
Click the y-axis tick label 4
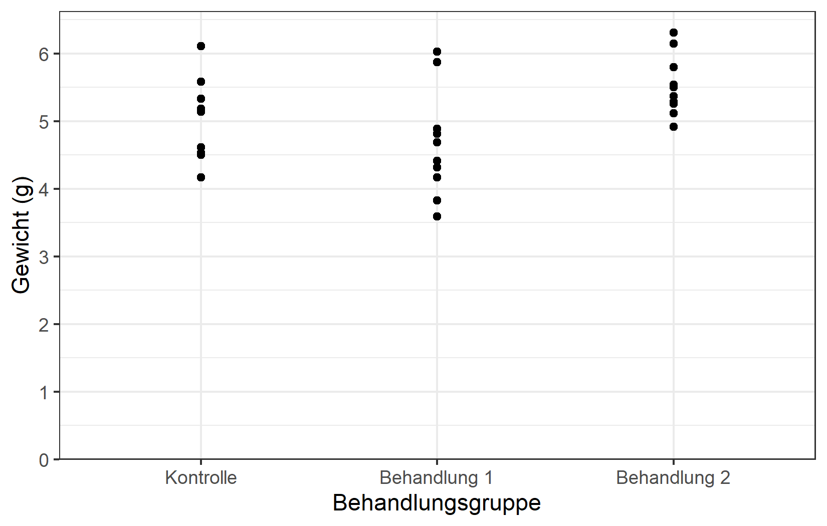(44, 189)
